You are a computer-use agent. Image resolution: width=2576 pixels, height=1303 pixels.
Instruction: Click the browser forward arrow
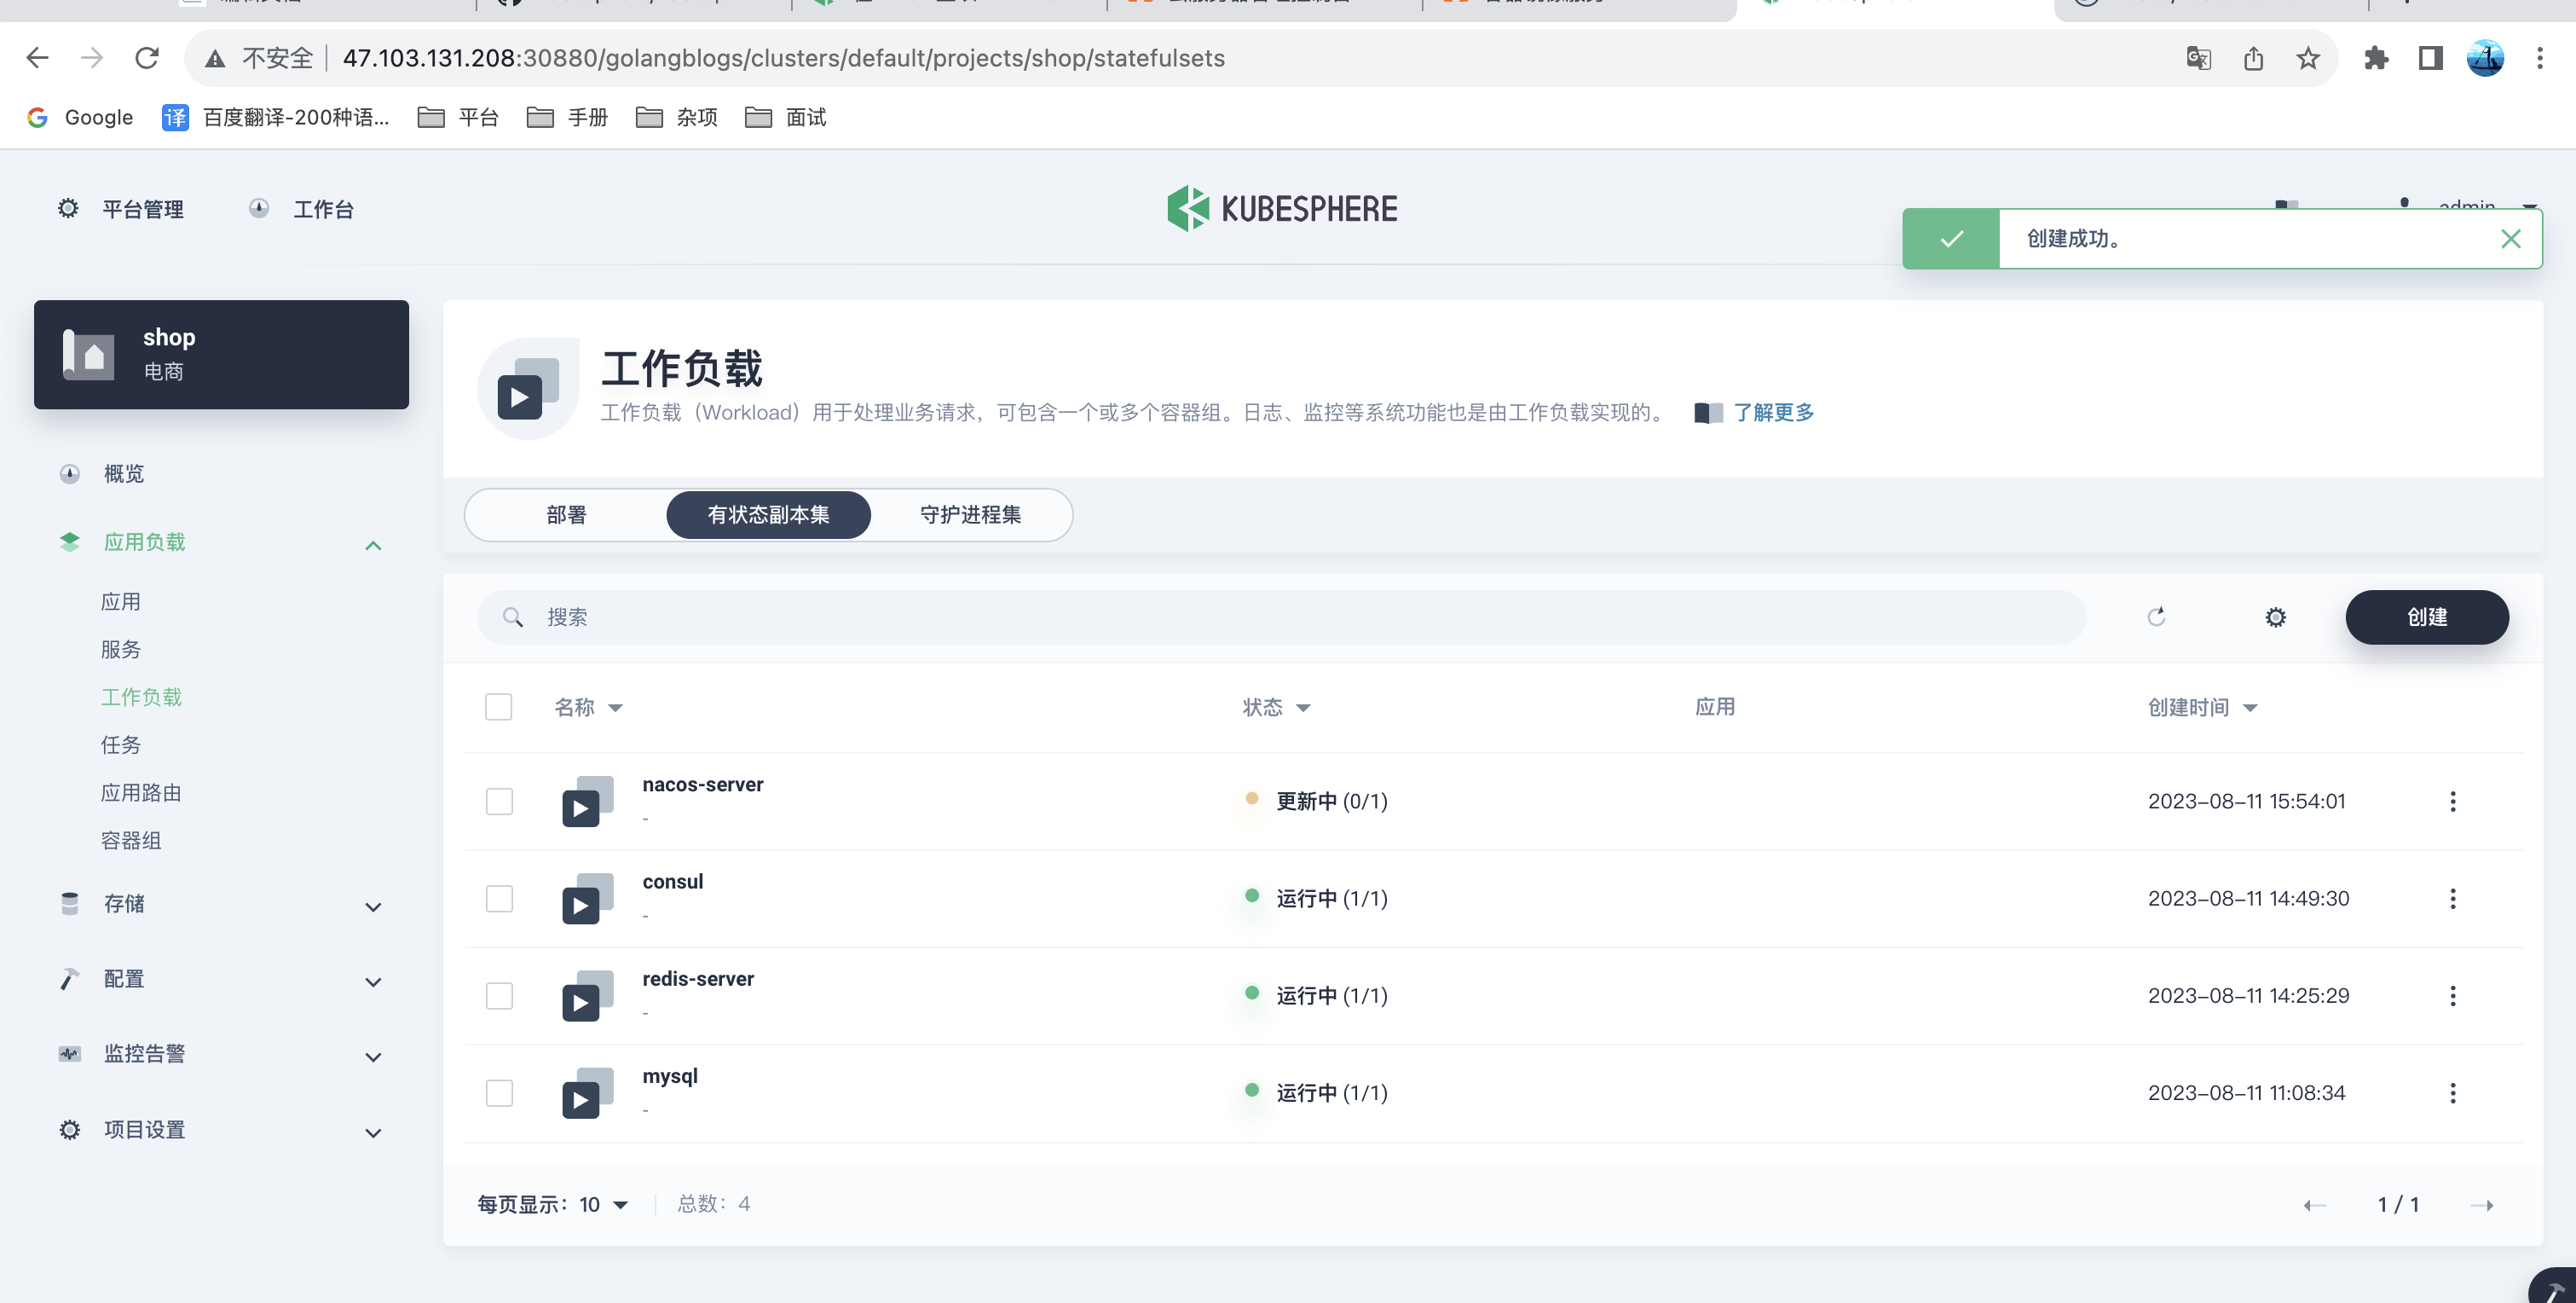point(92,58)
